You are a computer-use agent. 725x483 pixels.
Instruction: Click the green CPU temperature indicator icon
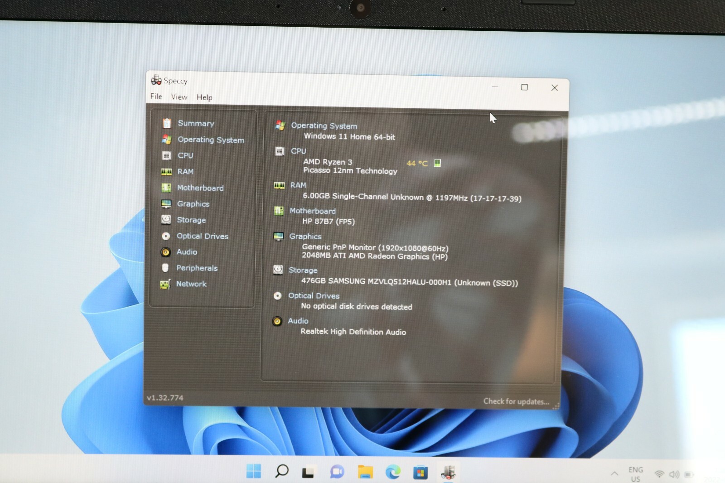click(437, 163)
